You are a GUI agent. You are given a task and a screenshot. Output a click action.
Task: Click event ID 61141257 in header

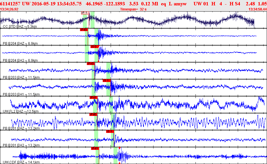pos(10,4)
